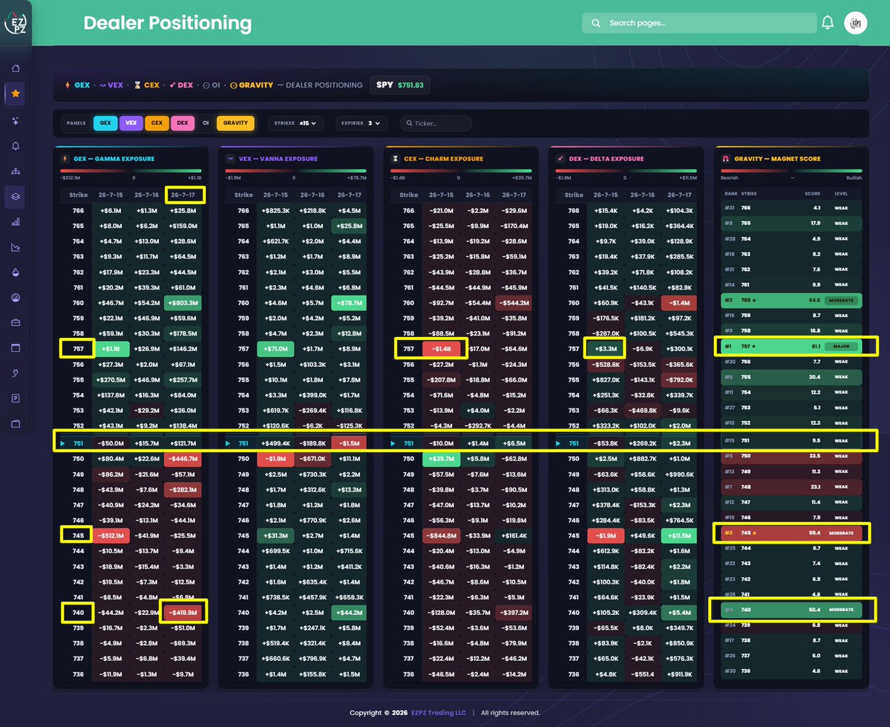Toggle the orange CEX panel button
This screenshot has width=890, height=727.
coord(157,123)
